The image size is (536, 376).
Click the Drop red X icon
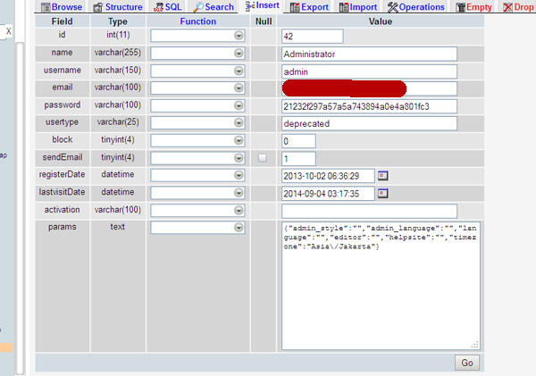[x=508, y=7]
